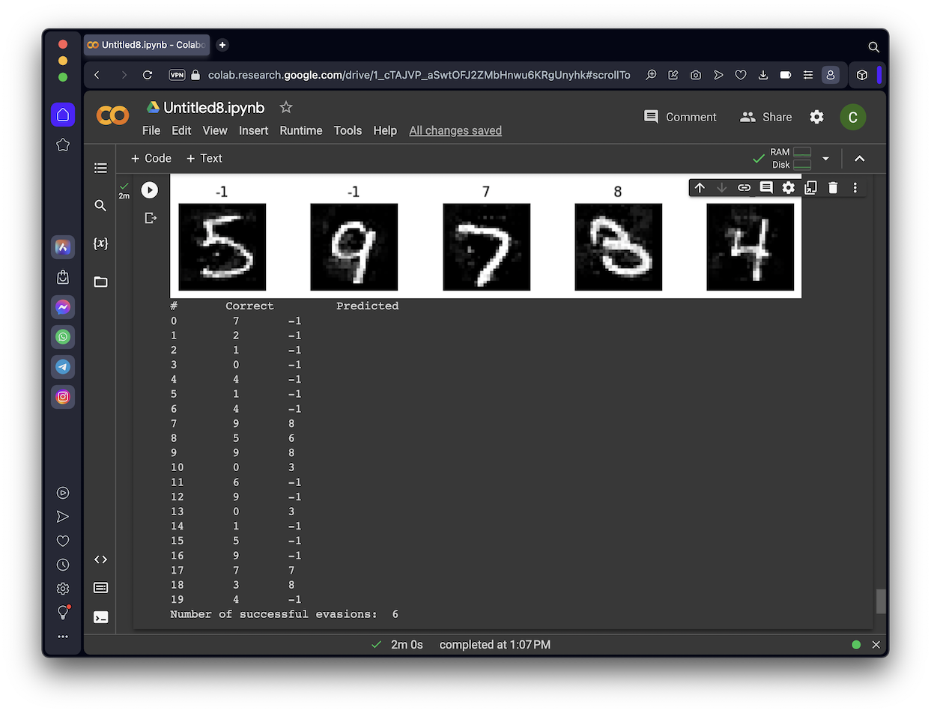This screenshot has width=931, height=713.
Task: Click the Share button
Action: [765, 117]
